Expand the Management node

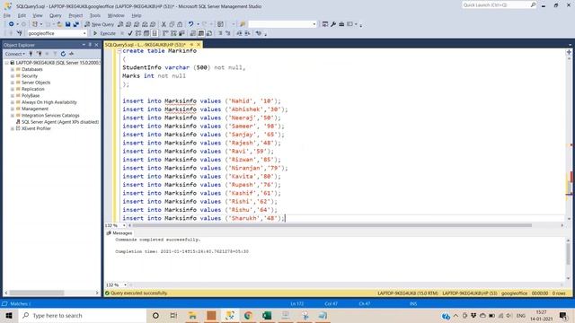pos(13,109)
